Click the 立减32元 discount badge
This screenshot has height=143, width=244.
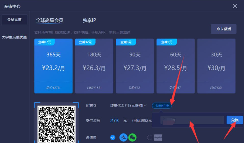85,42
